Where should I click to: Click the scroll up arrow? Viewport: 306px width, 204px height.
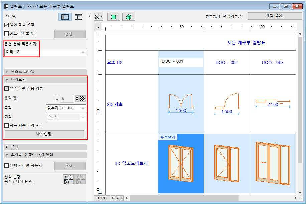[x=300, y=34]
